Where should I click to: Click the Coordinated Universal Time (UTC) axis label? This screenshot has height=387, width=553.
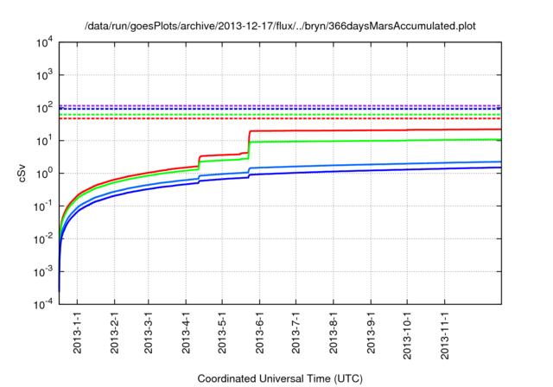click(x=280, y=378)
